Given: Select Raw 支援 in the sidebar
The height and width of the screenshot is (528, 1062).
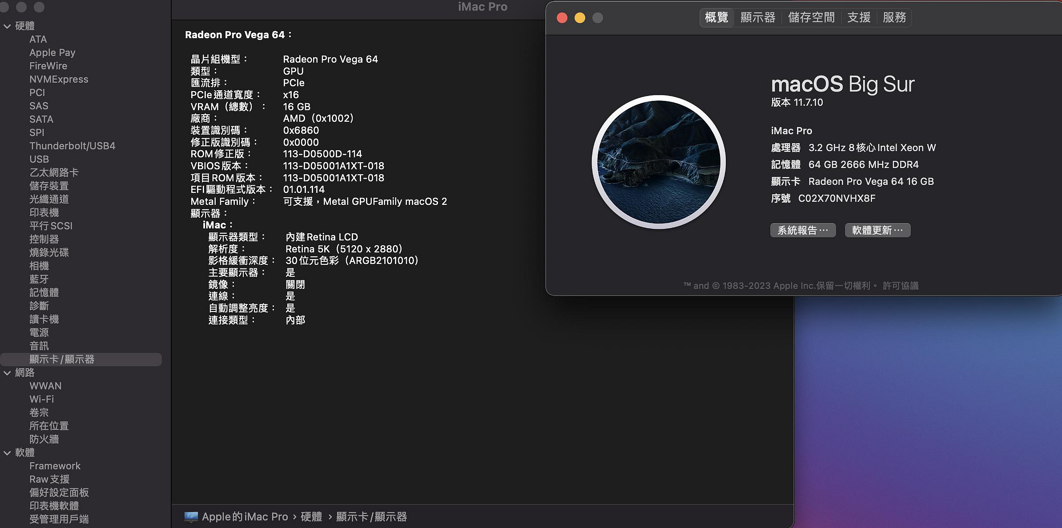Looking at the screenshot, I should click(x=49, y=480).
